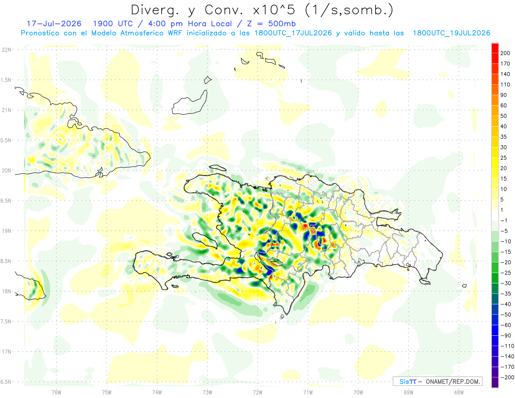Click the '71W' longitude label
515x398 pixels.
(308, 392)
